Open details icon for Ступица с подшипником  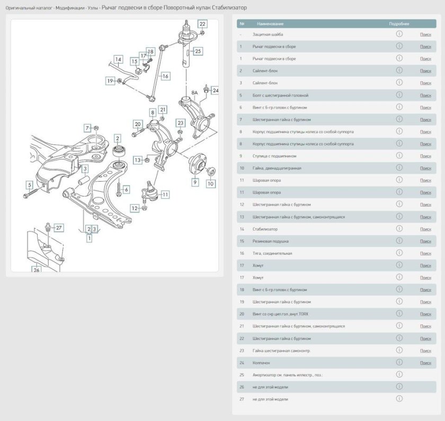[399, 156]
